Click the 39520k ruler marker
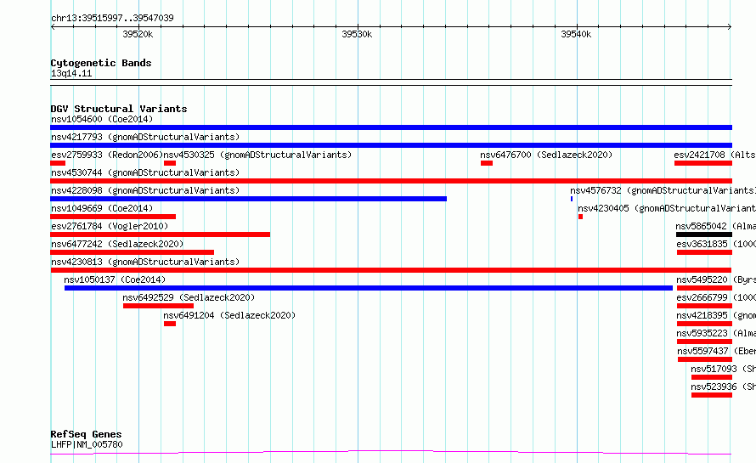Image resolution: width=756 pixels, height=463 pixels. coord(138,34)
